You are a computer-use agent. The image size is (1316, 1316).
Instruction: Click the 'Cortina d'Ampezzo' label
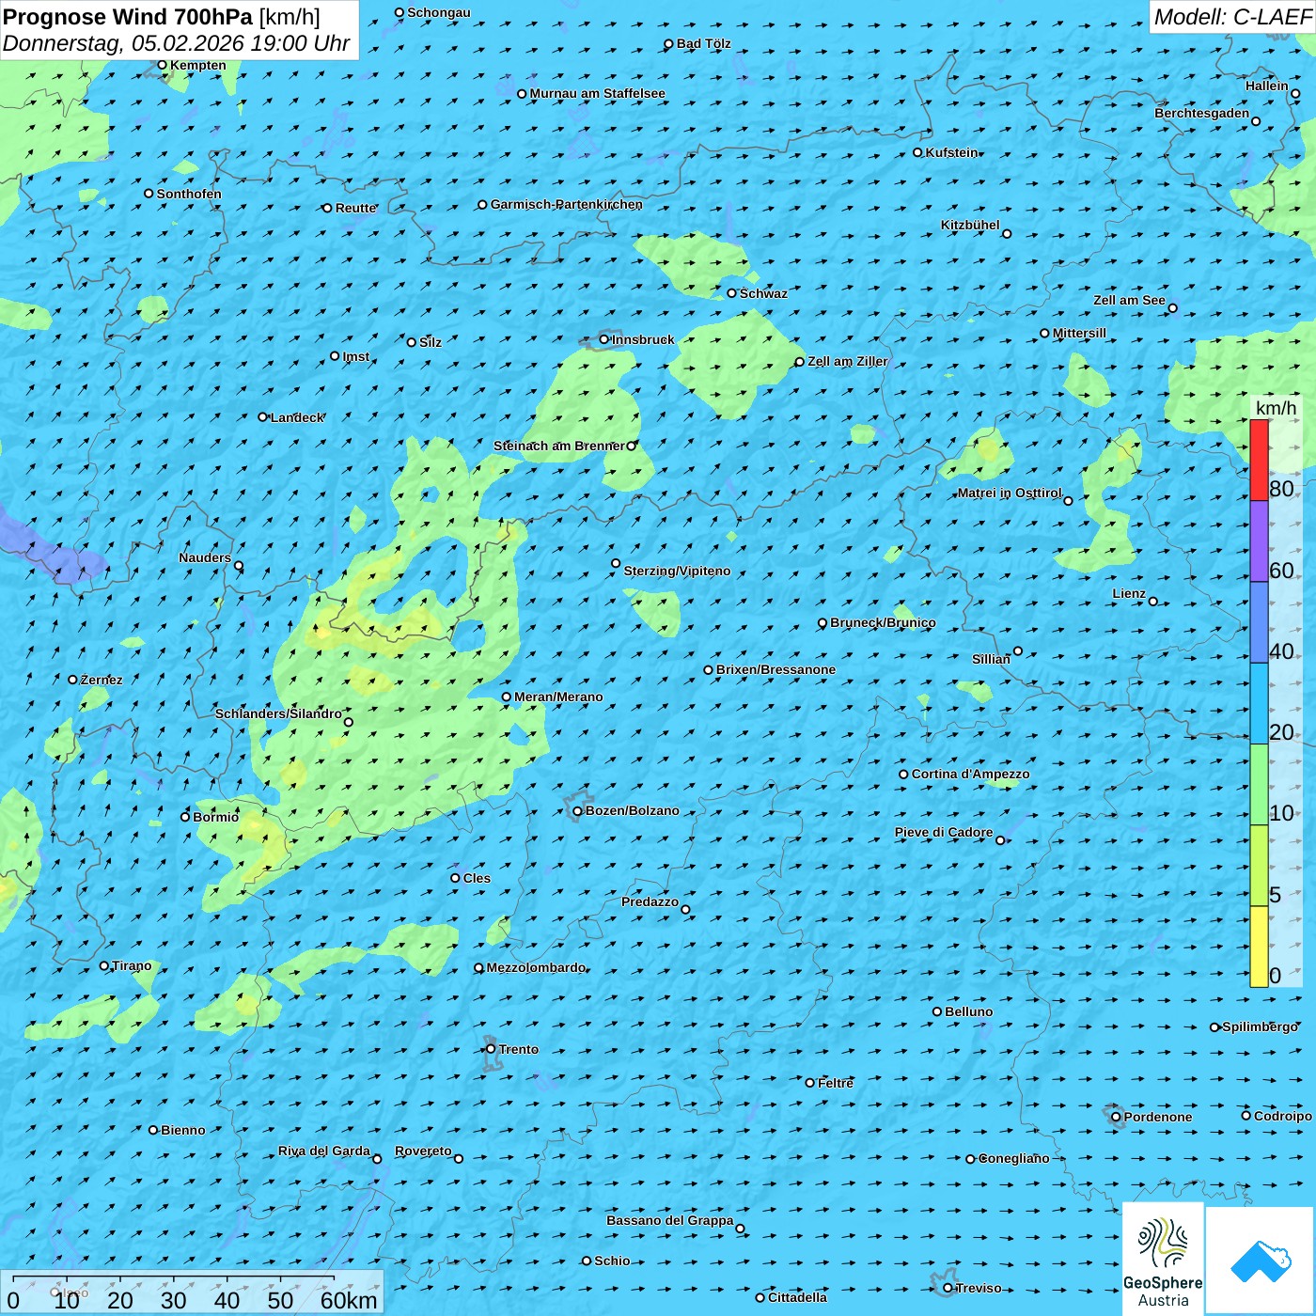tap(971, 774)
